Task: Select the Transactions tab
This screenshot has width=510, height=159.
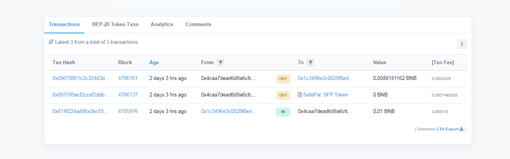Action: click(x=64, y=25)
